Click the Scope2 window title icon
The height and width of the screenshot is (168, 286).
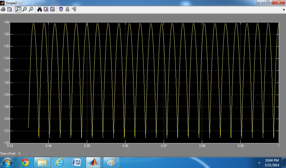2,3
